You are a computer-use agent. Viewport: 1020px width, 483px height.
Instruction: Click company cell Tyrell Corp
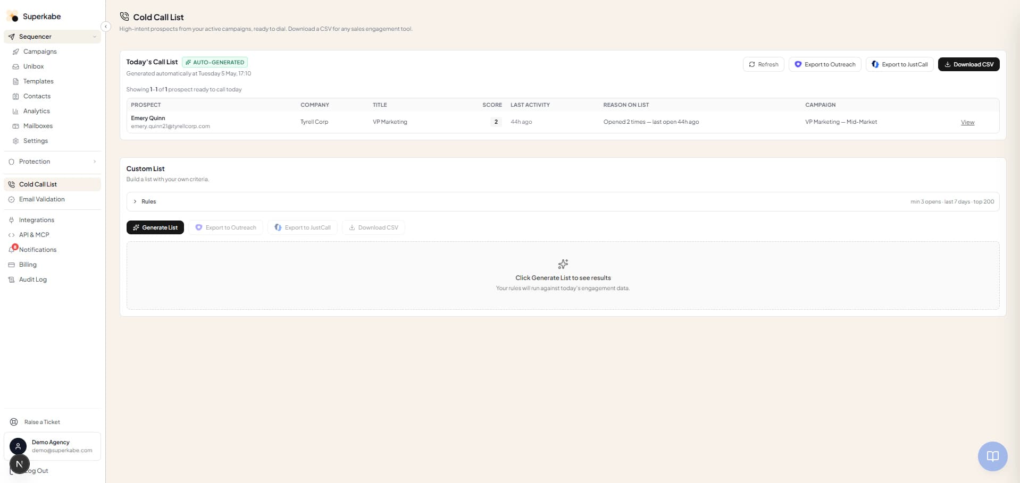(314, 122)
